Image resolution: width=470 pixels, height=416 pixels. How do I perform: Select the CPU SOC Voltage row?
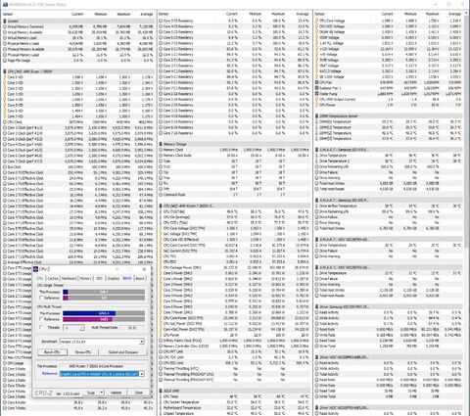389,26
